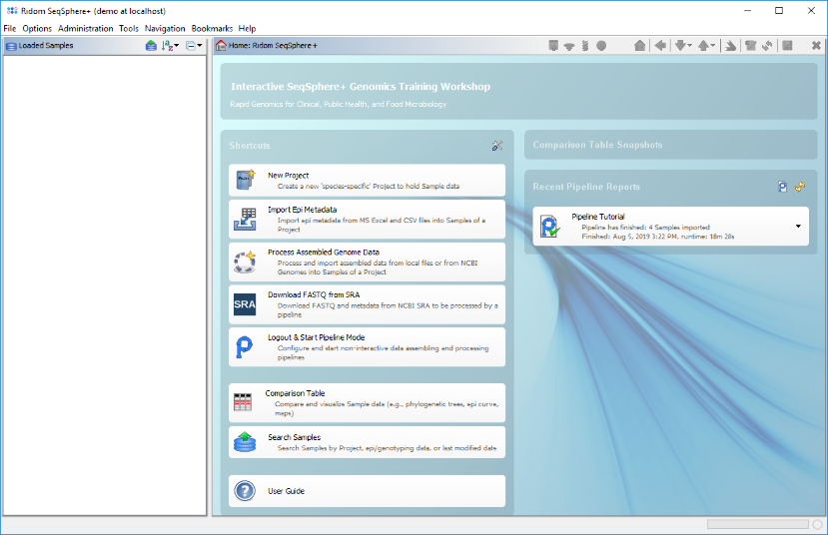Click the User Guide question mark icon
828x535 pixels.
245,491
